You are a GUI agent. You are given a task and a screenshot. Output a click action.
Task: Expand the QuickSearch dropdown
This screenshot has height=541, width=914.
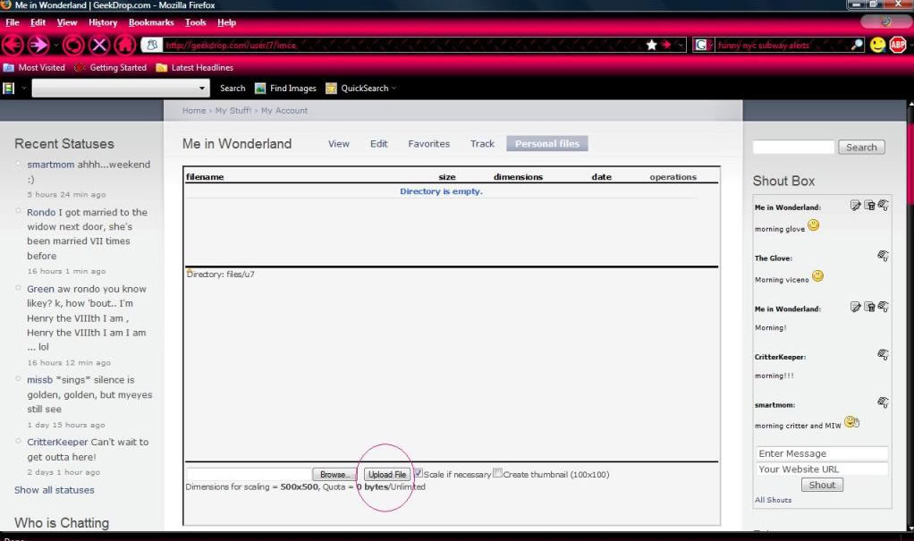point(394,89)
